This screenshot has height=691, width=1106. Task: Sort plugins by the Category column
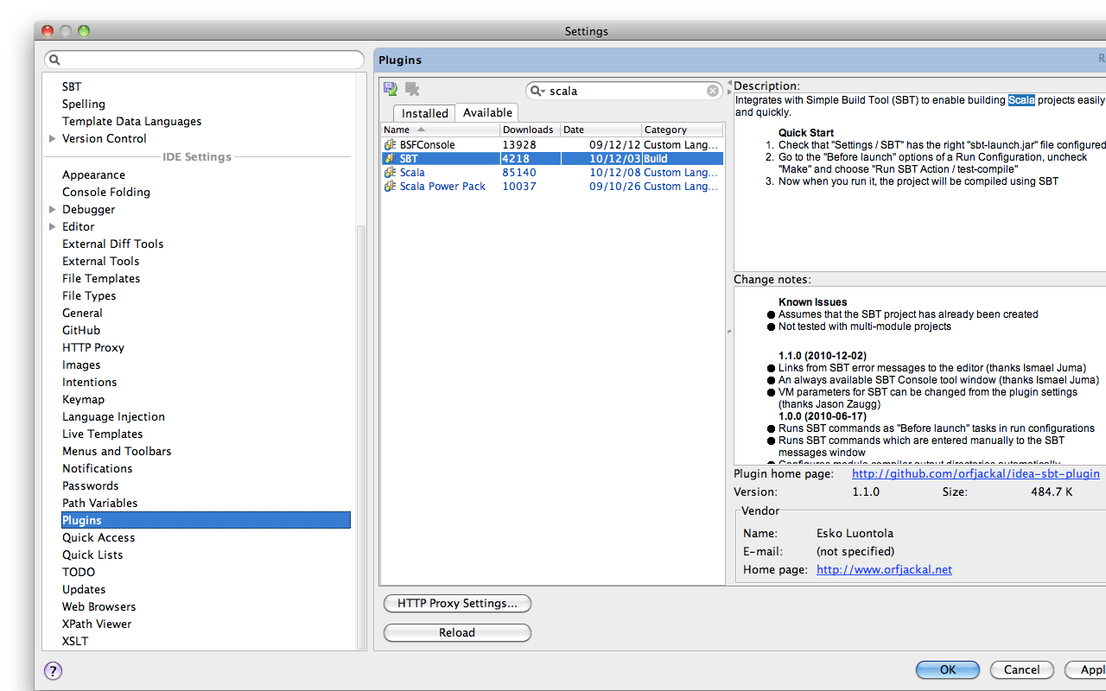click(x=682, y=130)
